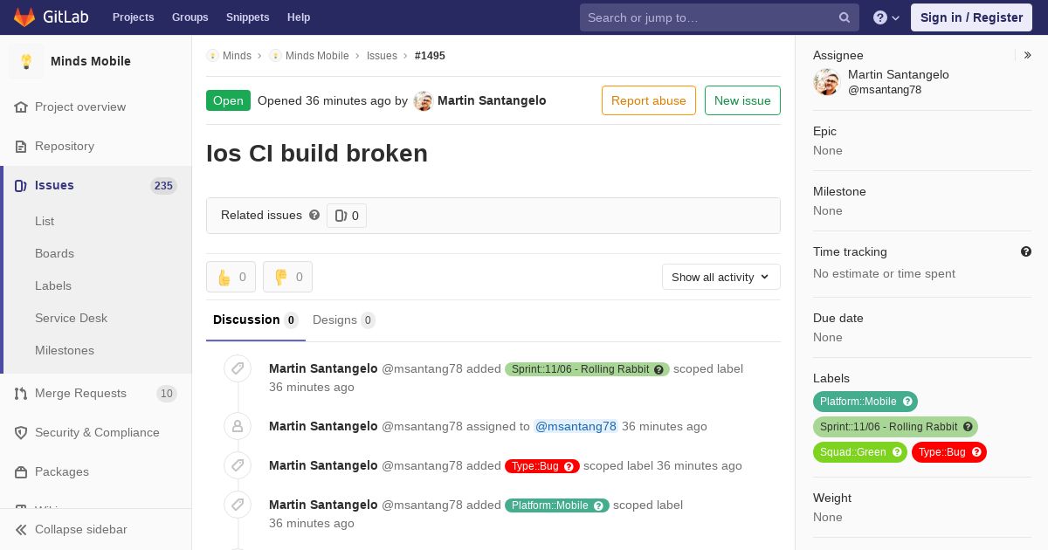Click the thumbs down emoji button
The width and height of the screenshot is (1048, 550).
[287, 277]
